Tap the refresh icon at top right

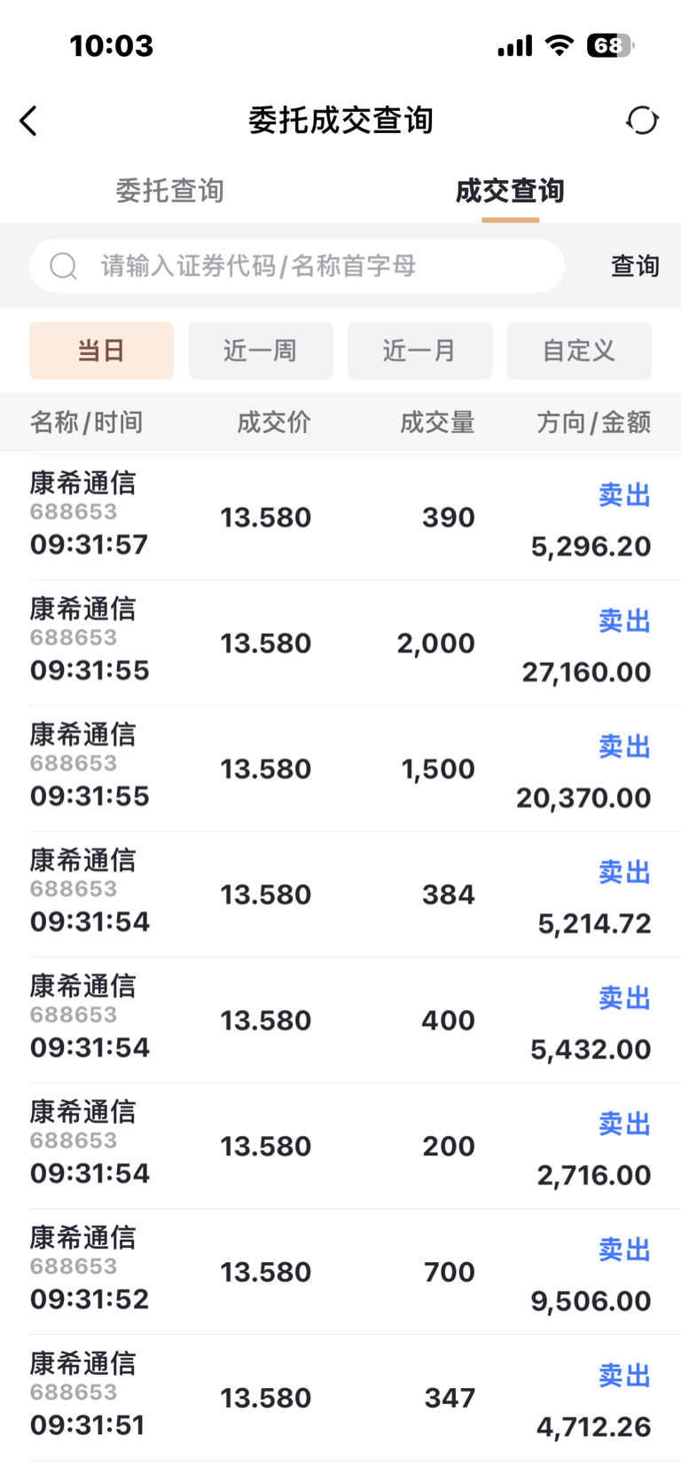tap(642, 120)
